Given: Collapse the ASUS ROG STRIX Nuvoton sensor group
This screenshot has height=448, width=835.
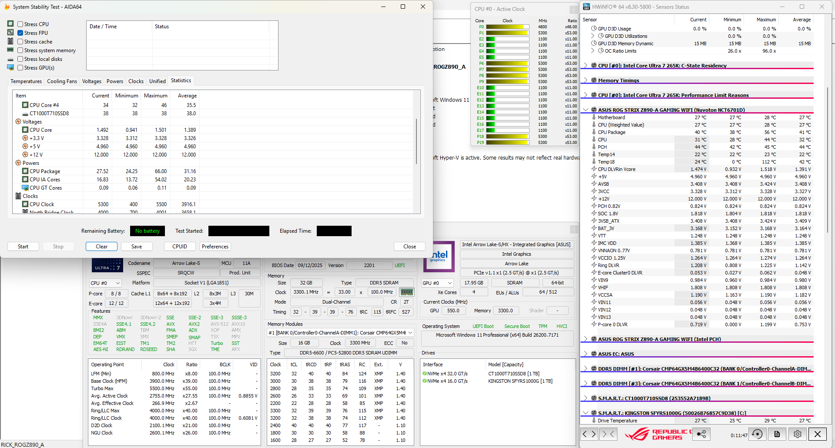Looking at the screenshot, I should click(x=586, y=110).
